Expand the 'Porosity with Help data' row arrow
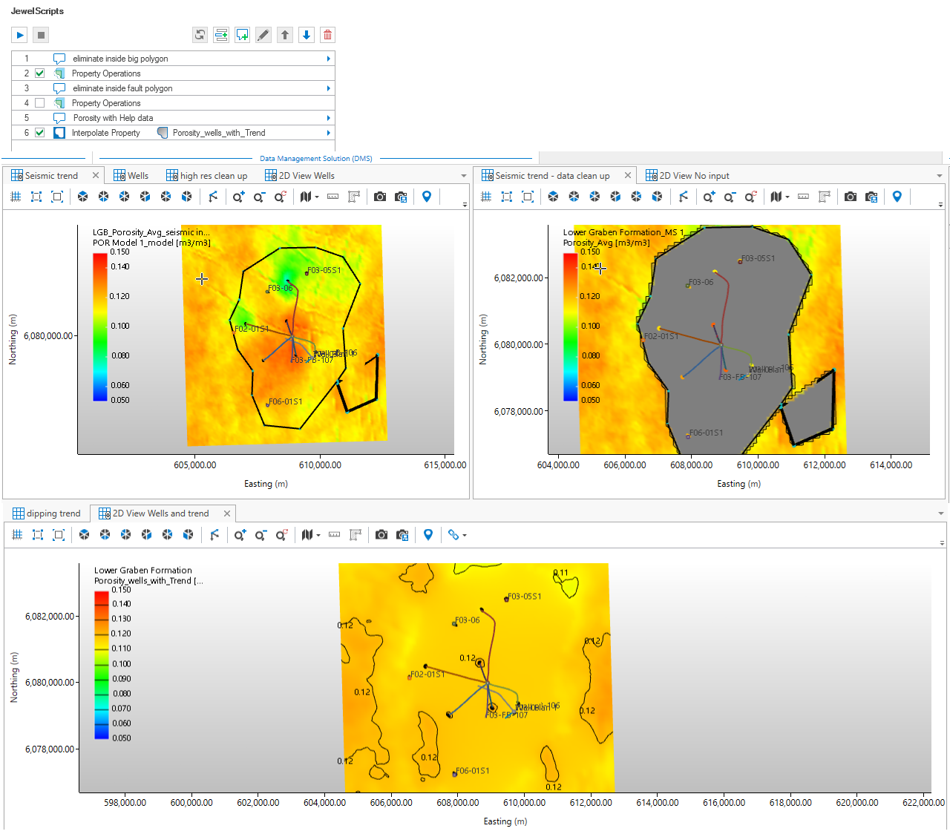The height and width of the screenshot is (837, 950). [328, 118]
